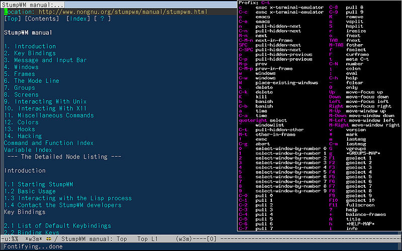
Task: Open the [Contents] navigation link
Action: [42, 19]
